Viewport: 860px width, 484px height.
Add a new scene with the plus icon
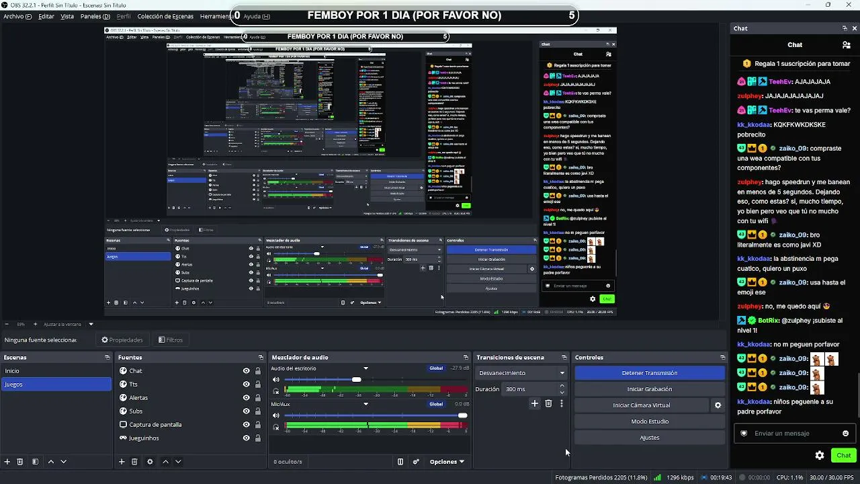coord(7,462)
